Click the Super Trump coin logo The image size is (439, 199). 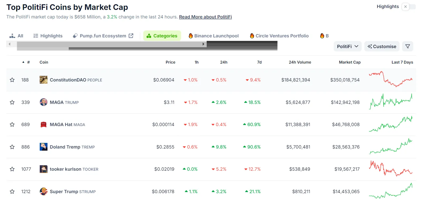click(x=43, y=192)
